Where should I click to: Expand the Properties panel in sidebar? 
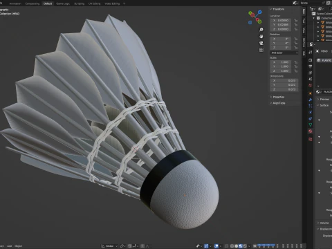(277, 97)
